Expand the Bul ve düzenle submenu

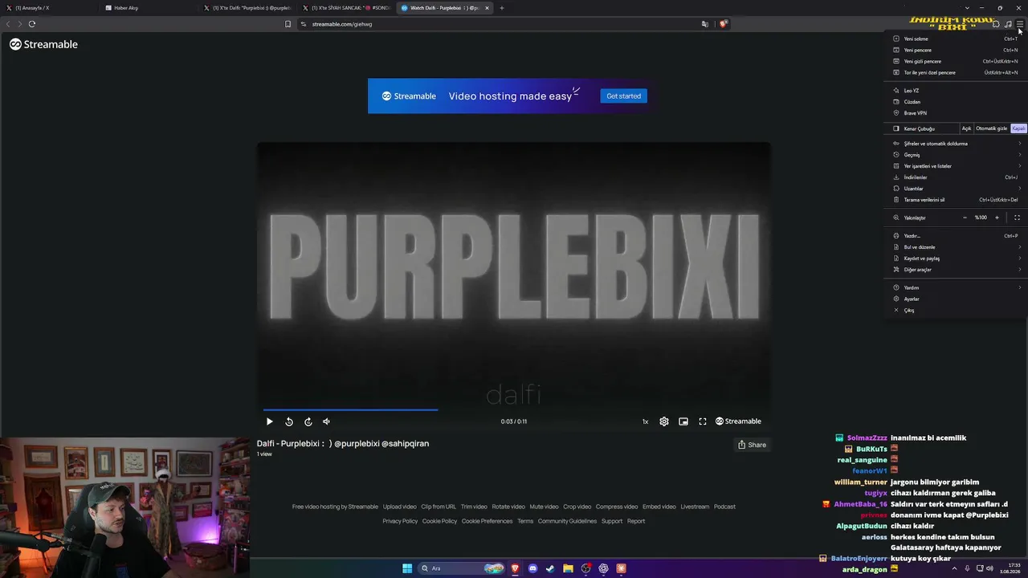[956, 247]
